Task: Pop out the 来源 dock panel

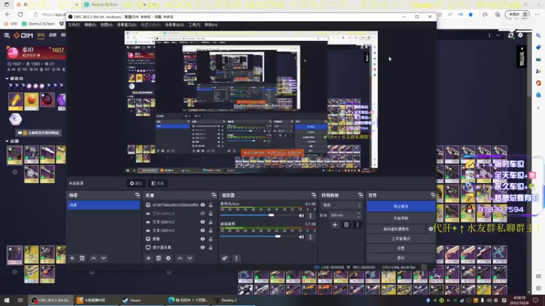Action: pos(213,195)
